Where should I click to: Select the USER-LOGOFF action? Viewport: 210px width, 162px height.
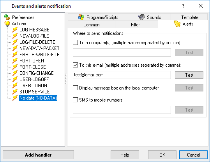point(34,79)
